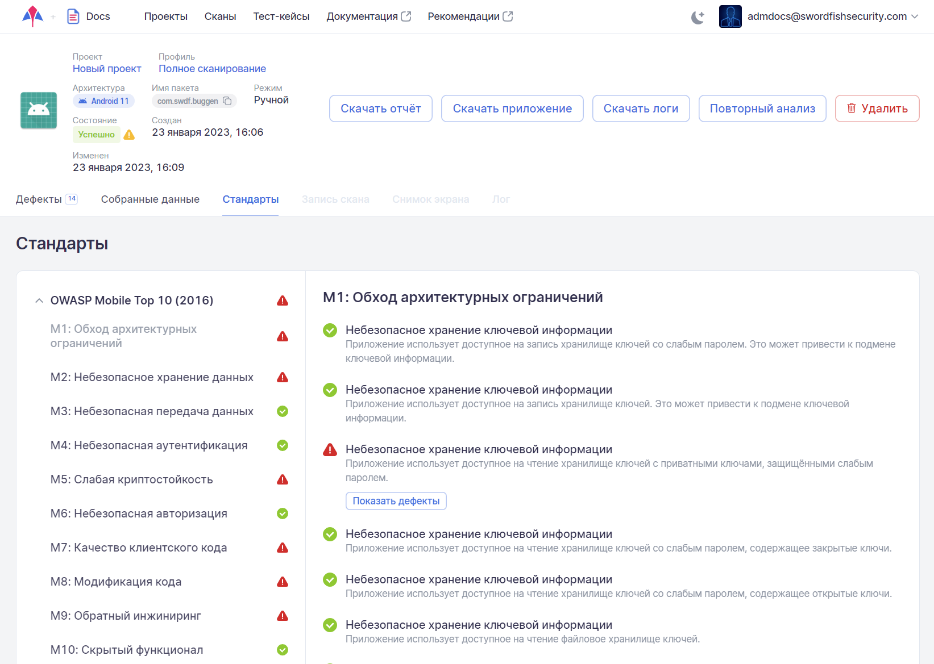
Task: Switch to Дефекты tab
Action: click(x=39, y=199)
